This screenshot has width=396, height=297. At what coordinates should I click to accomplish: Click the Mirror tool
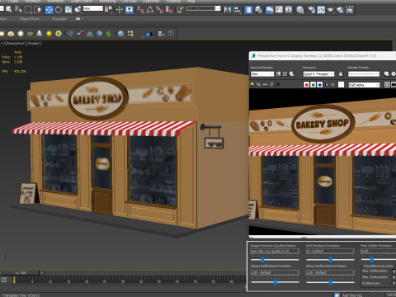tap(228, 10)
